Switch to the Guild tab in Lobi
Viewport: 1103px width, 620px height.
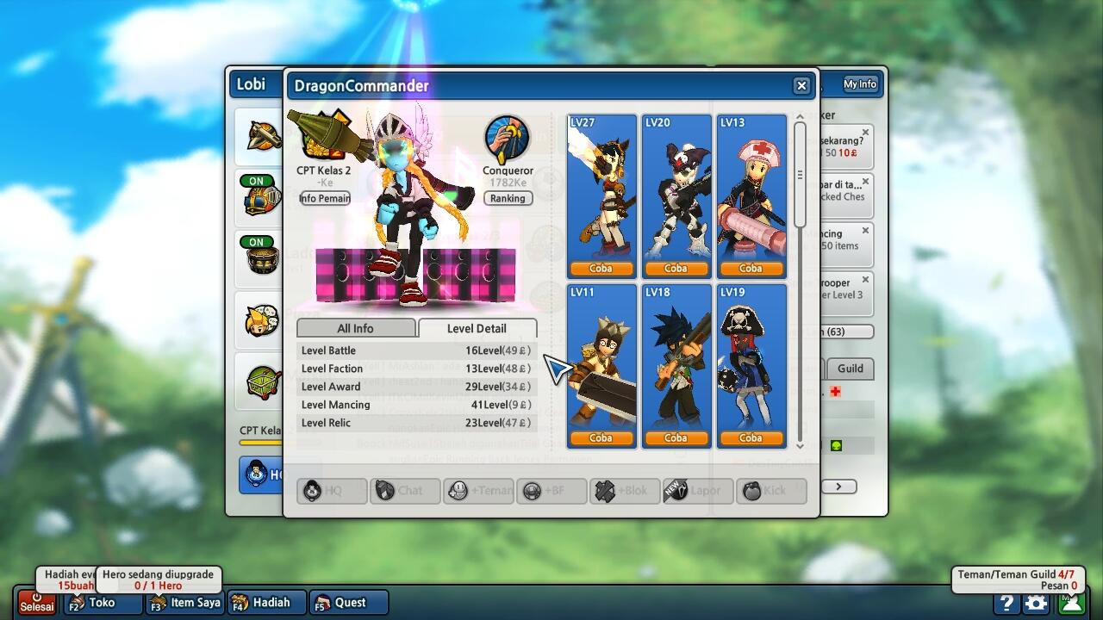[x=850, y=369]
